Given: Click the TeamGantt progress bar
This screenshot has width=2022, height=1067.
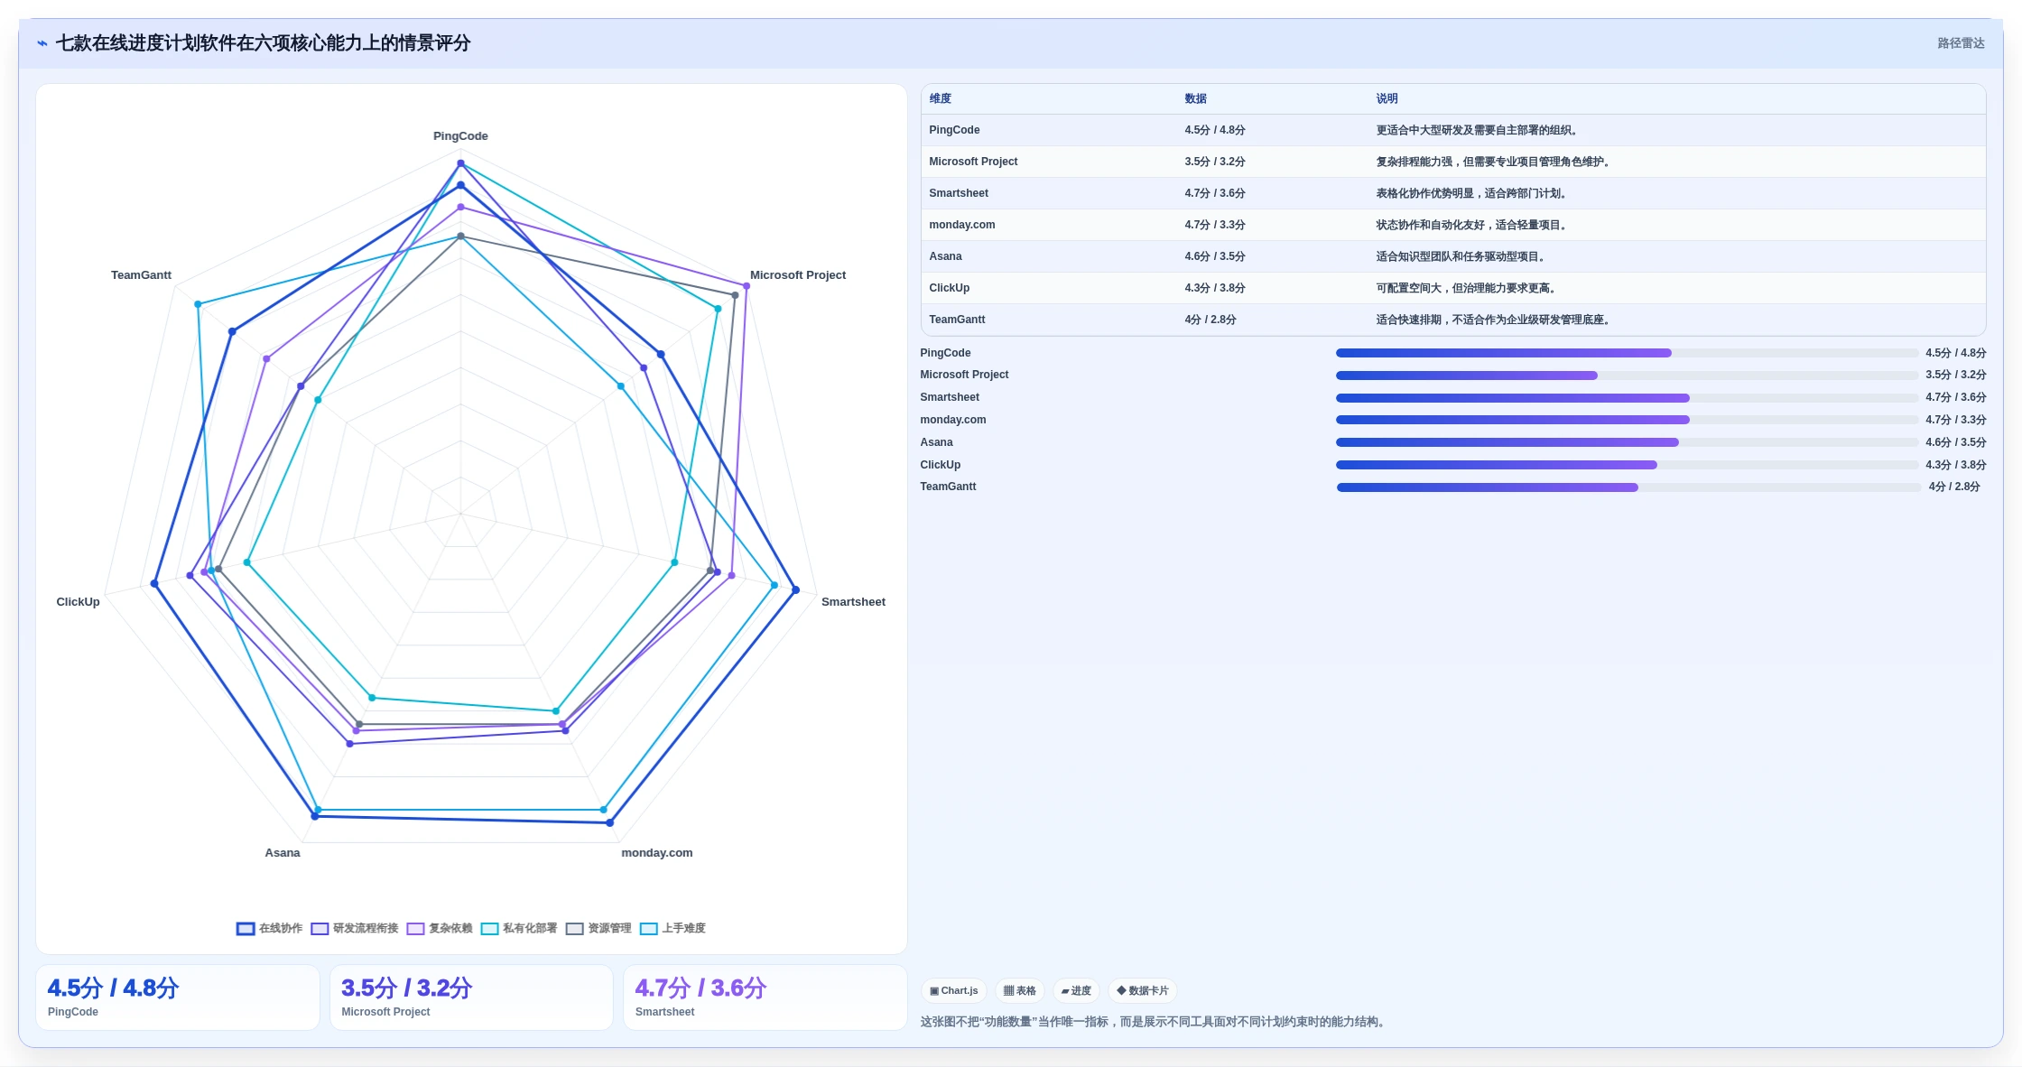Looking at the screenshot, I should click(1628, 487).
